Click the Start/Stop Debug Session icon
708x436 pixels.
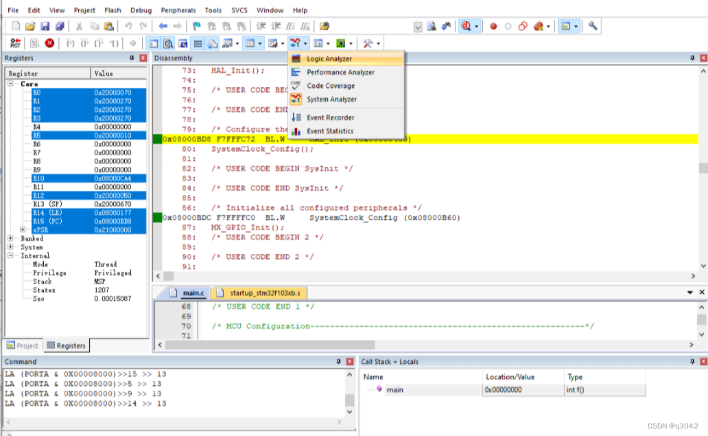(x=466, y=26)
